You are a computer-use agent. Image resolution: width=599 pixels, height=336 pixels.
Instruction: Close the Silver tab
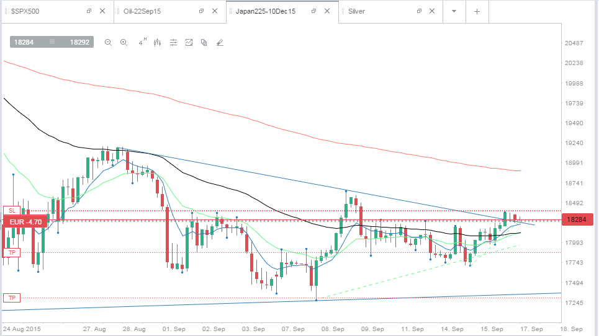432,11
